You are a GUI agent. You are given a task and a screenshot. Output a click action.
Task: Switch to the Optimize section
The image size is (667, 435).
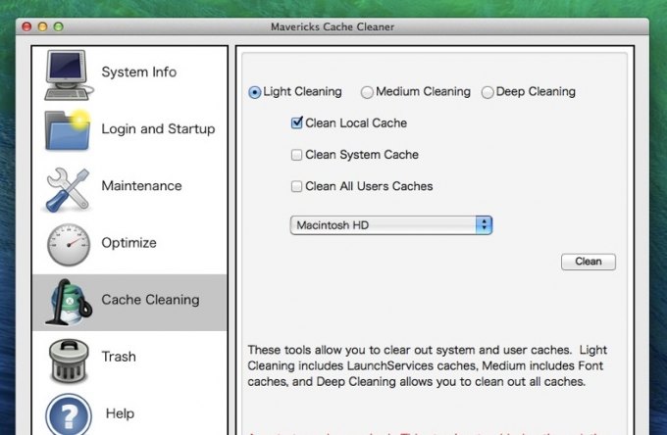pos(128,243)
